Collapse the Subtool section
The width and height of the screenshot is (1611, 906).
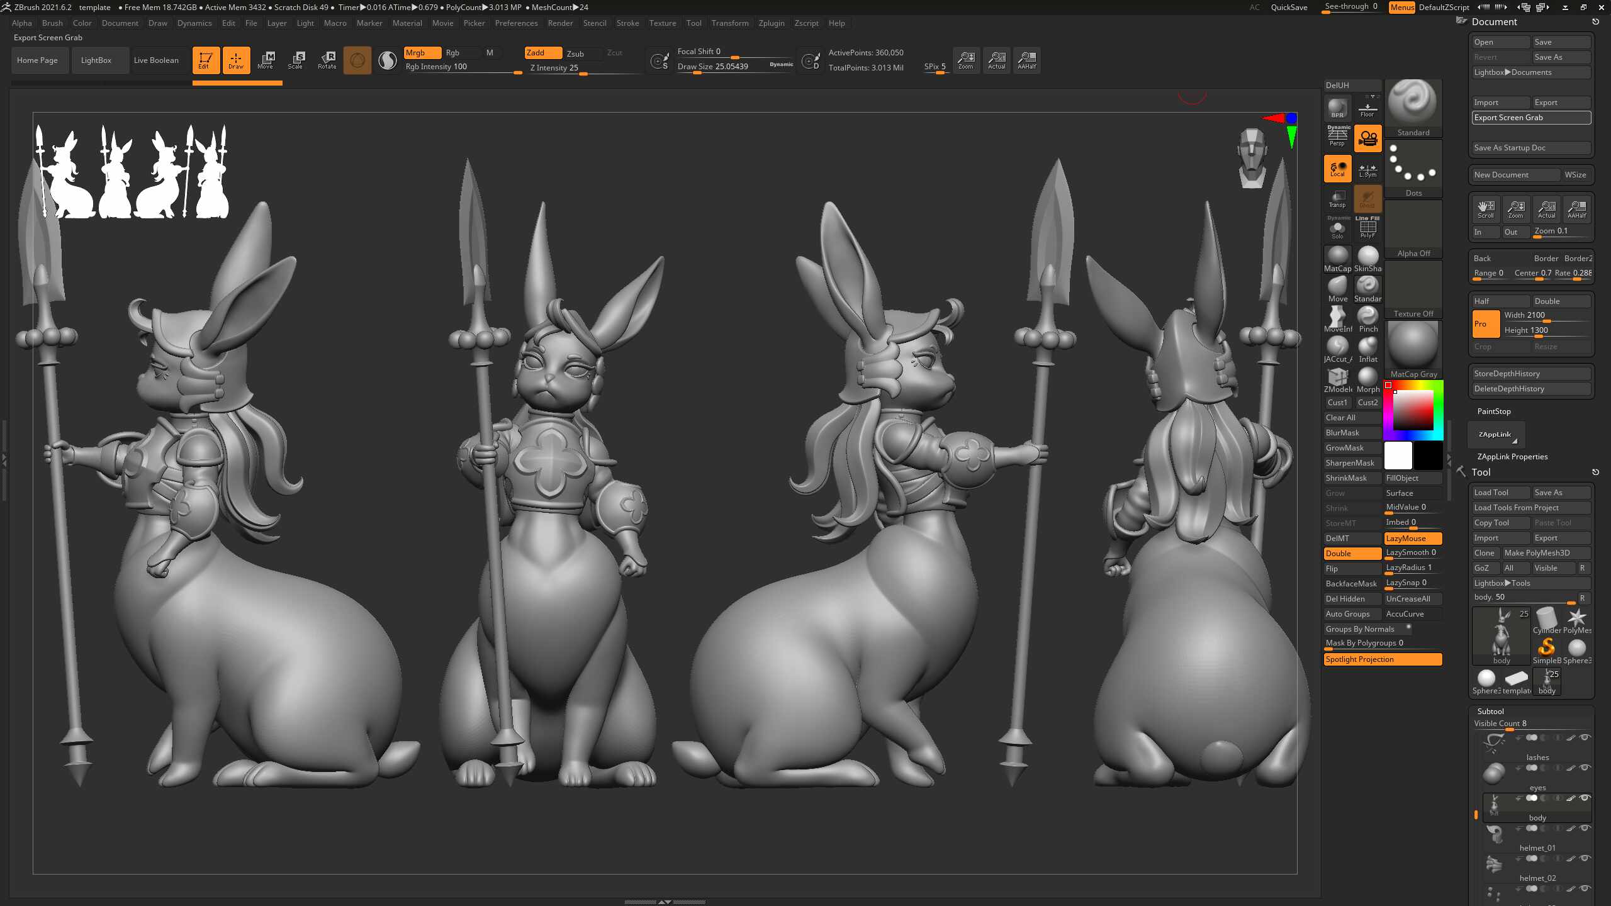coord(1490,711)
